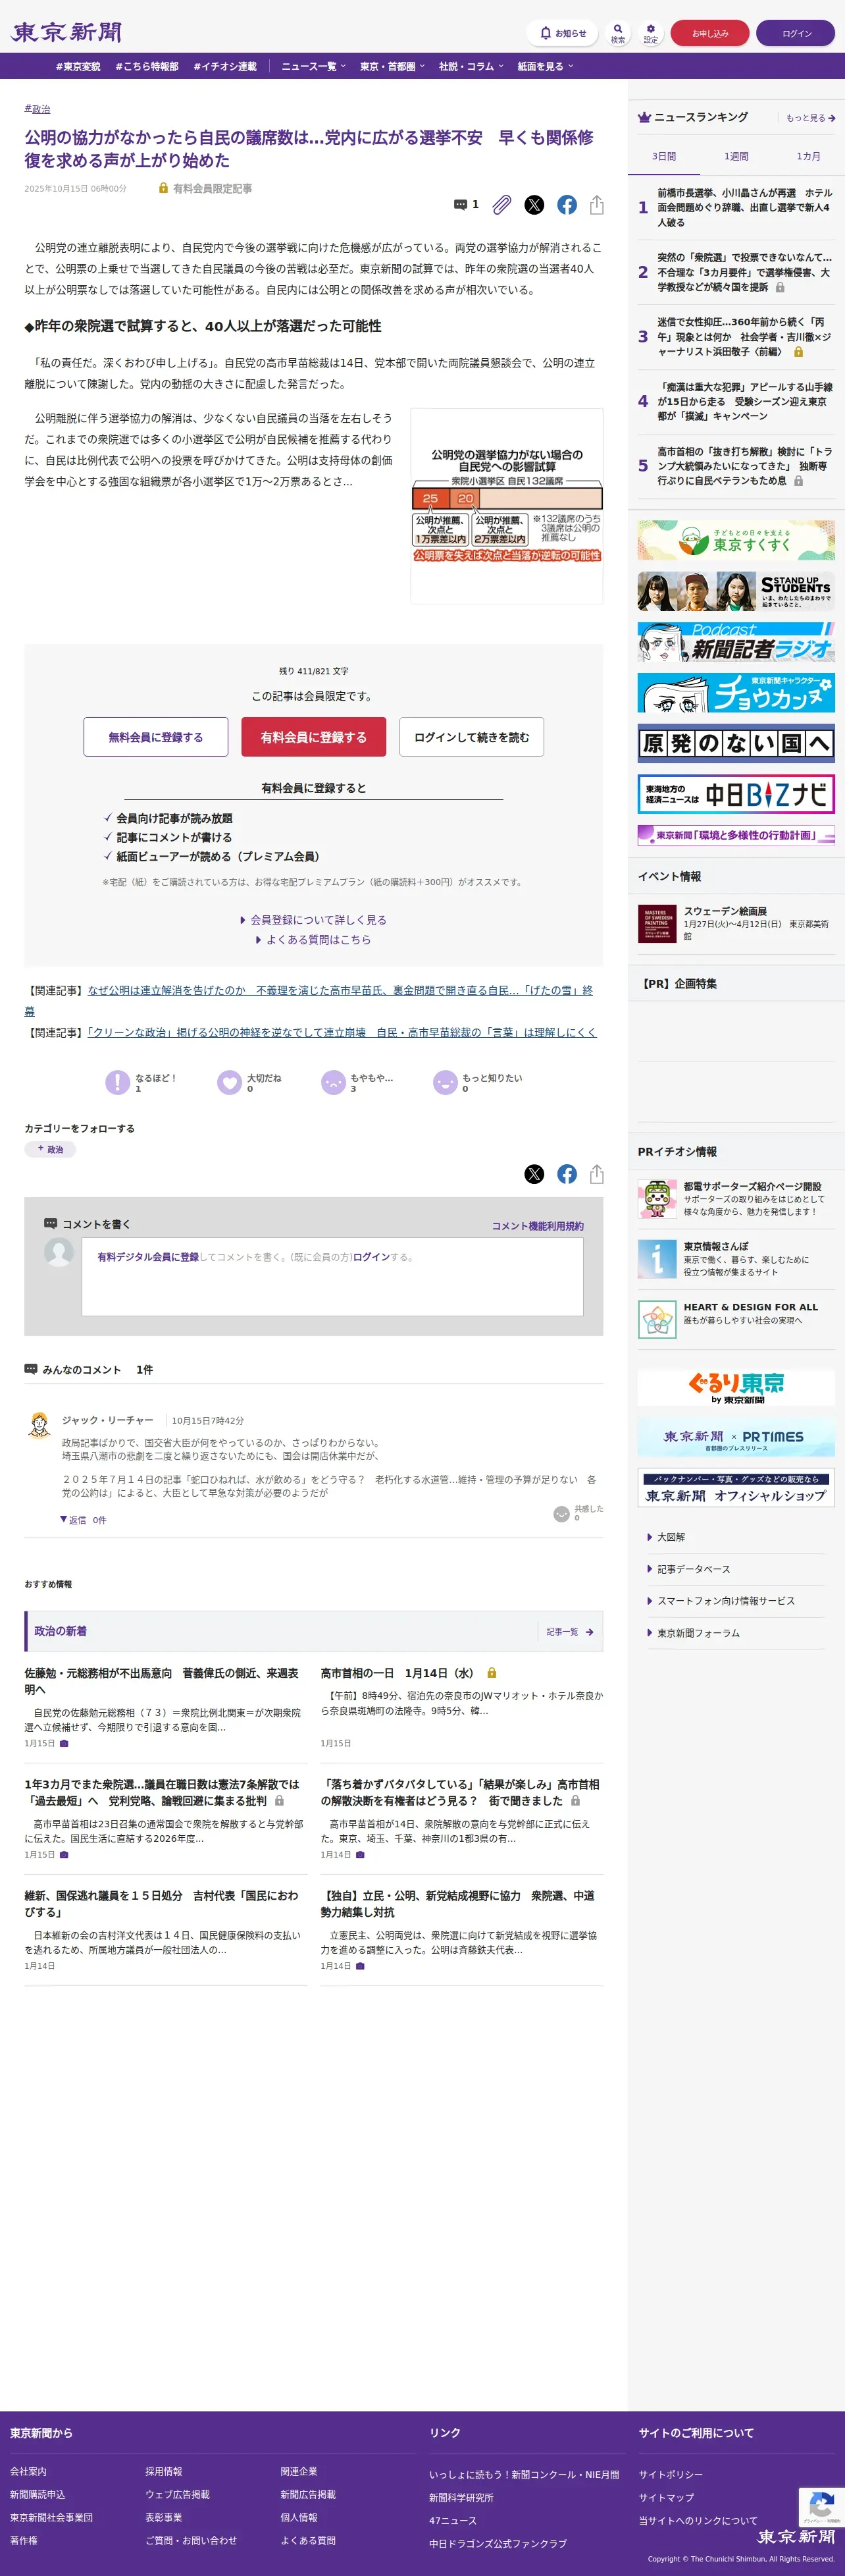Click arrow icon next to 記事一覧
This screenshot has height=2576, width=845.
coord(590,1632)
